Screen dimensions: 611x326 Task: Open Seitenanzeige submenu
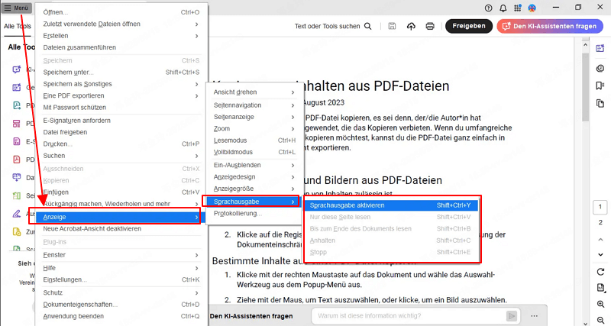pyautogui.click(x=254, y=117)
